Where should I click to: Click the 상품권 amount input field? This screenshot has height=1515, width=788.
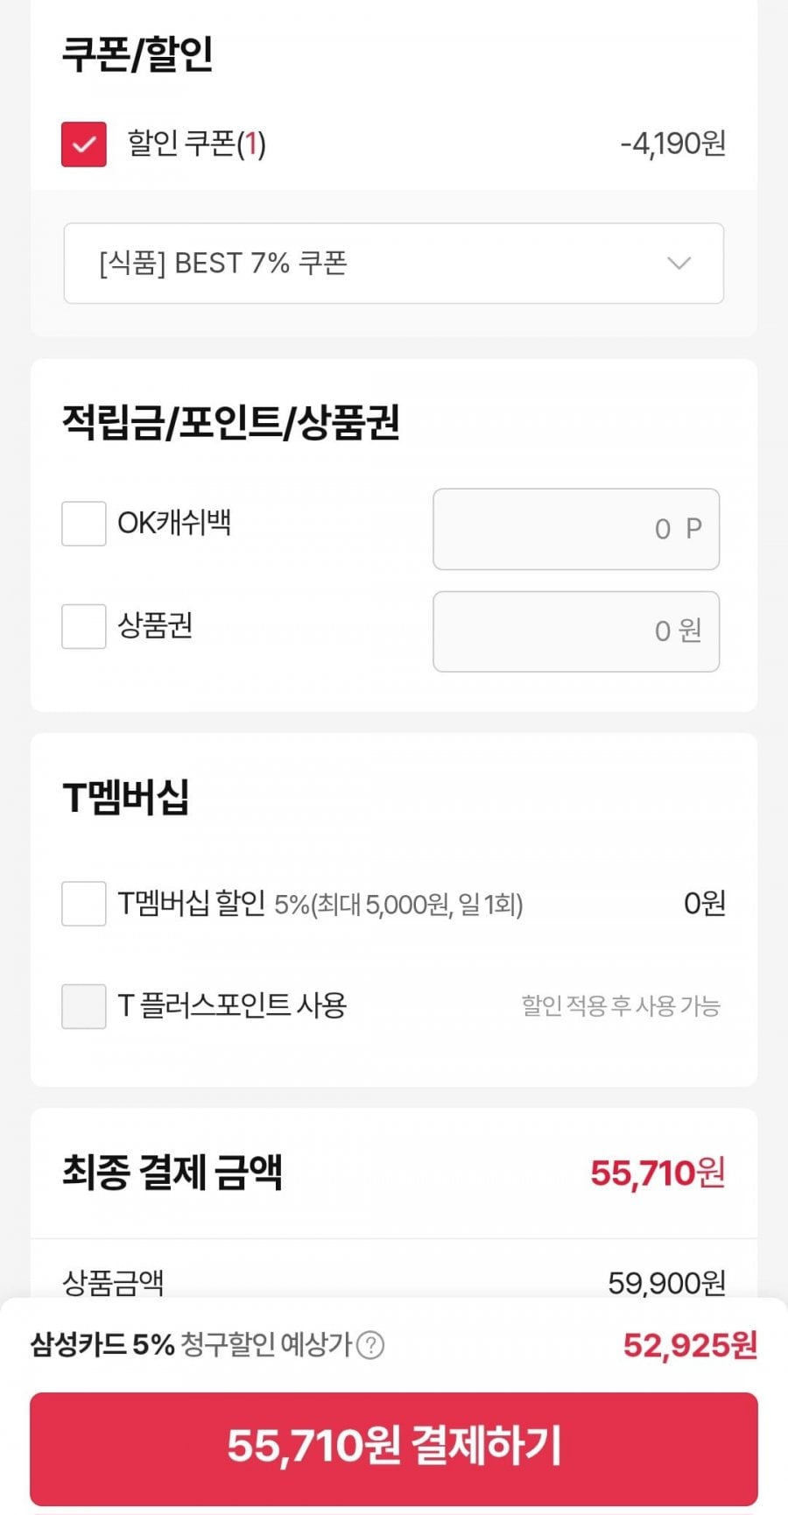[576, 631]
